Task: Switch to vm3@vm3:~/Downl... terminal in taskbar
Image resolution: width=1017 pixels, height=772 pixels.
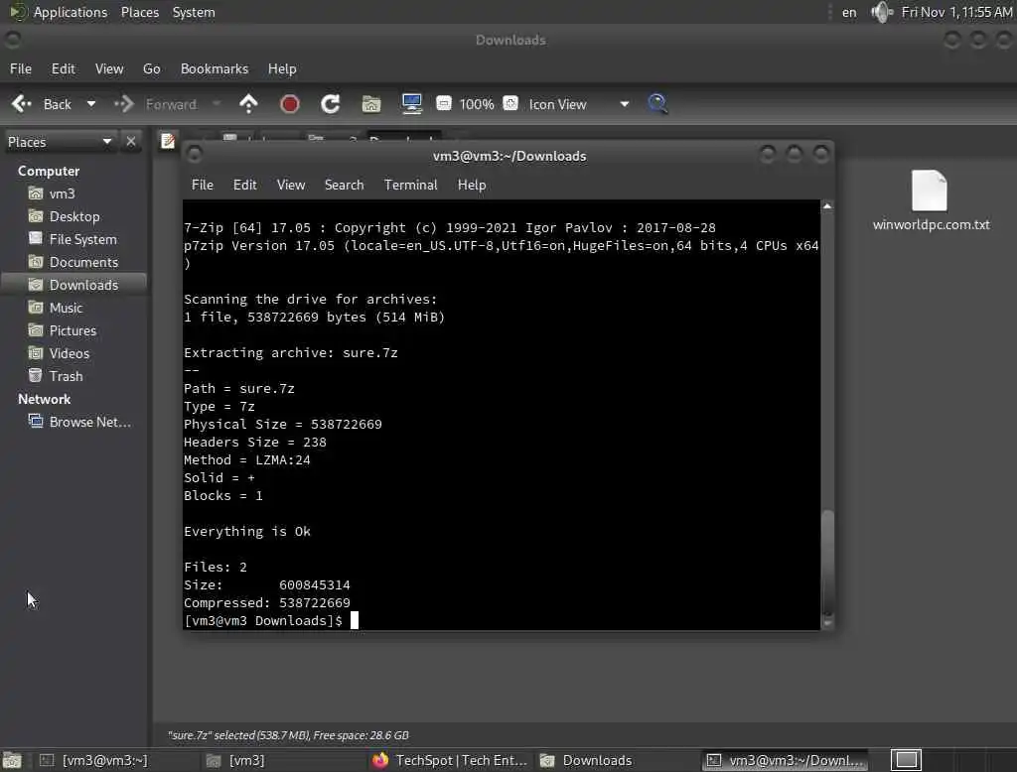Action: pyautogui.click(x=786, y=760)
